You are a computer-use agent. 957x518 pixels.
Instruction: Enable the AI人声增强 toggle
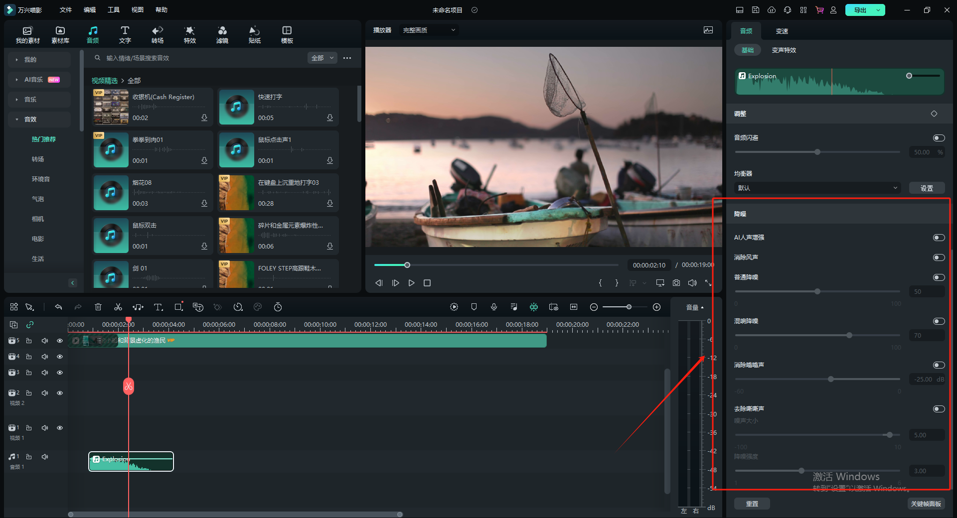tap(939, 238)
